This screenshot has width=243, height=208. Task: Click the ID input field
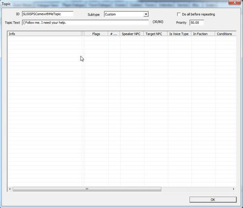point(48,14)
